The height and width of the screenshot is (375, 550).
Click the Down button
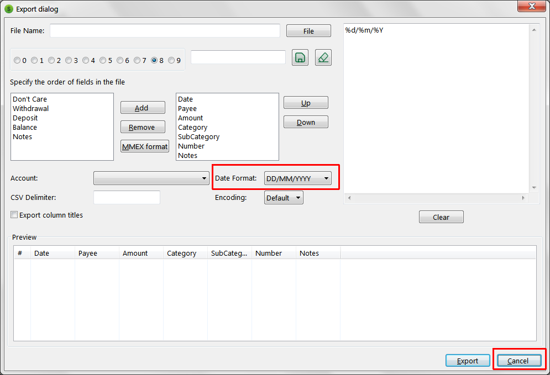tap(306, 122)
